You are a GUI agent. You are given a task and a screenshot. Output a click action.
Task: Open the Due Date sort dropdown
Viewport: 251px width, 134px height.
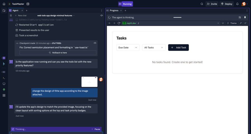click(128, 48)
